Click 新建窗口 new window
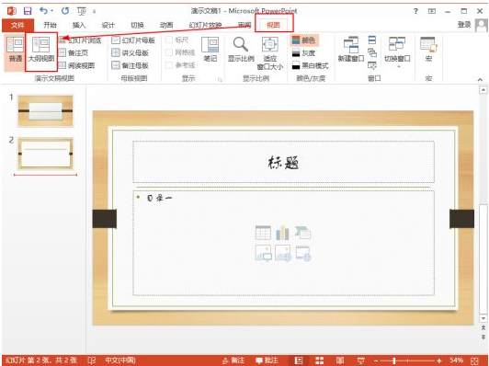 (351, 50)
